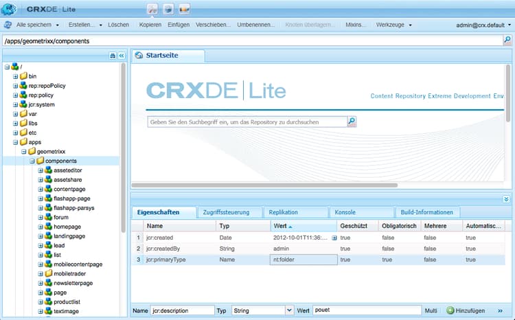Select the forum component icon
Viewport: 515px width, 320px height.
pyautogui.click(x=48, y=217)
